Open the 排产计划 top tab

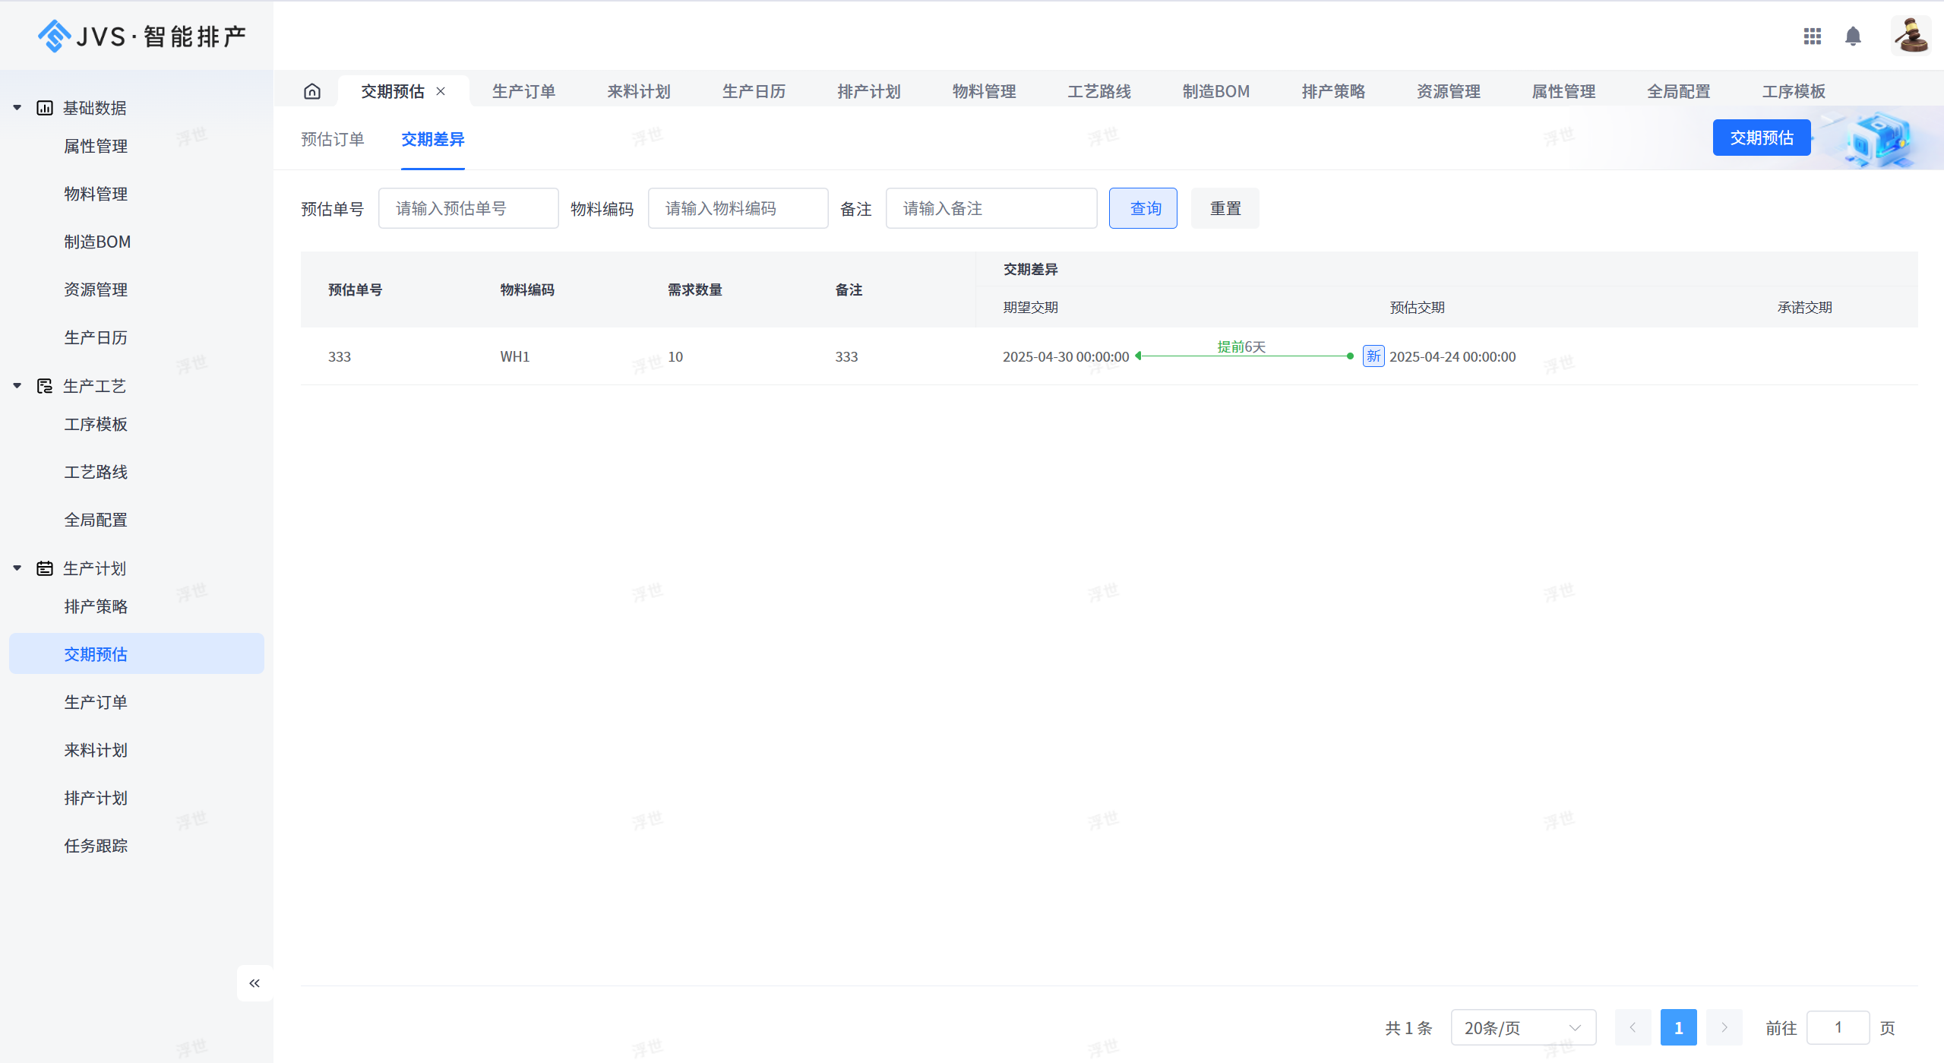[868, 91]
